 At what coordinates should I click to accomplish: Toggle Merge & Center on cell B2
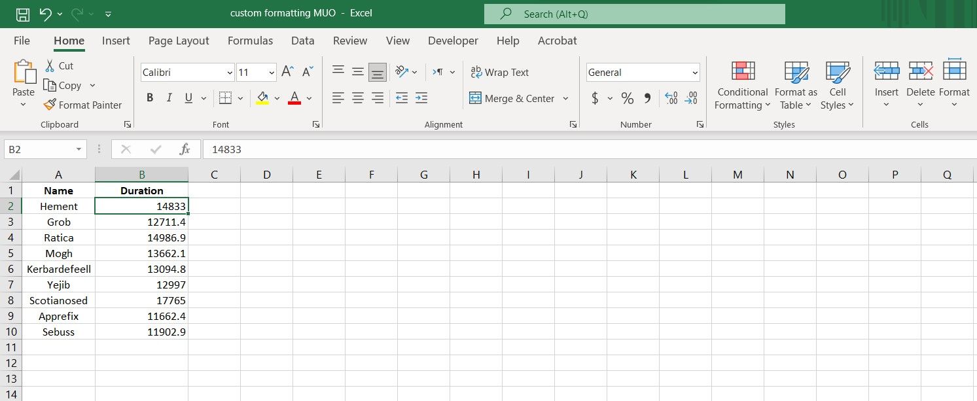click(x=514, y=98)
